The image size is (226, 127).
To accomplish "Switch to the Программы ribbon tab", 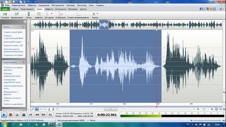I will click(x=73, y=9).
